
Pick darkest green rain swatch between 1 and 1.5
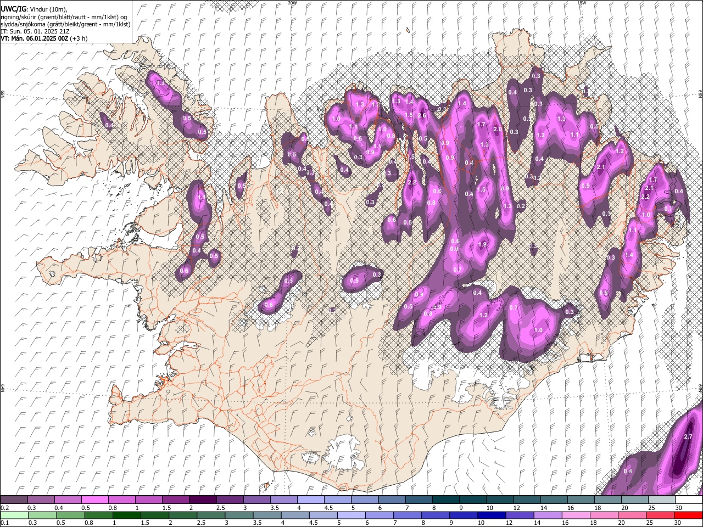click(x=127, y=515)
